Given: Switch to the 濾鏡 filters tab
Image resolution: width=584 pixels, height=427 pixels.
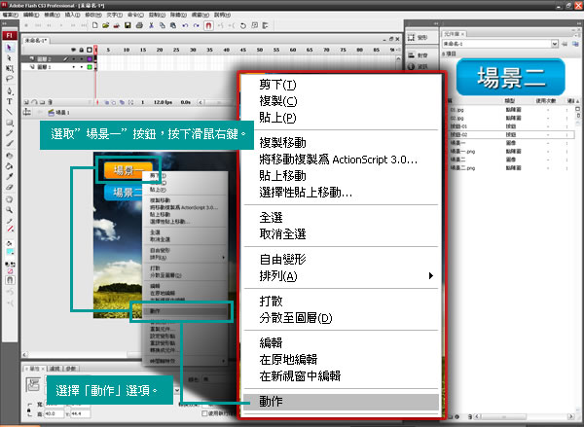Looking at the screenshot, I should pos(55,369).
